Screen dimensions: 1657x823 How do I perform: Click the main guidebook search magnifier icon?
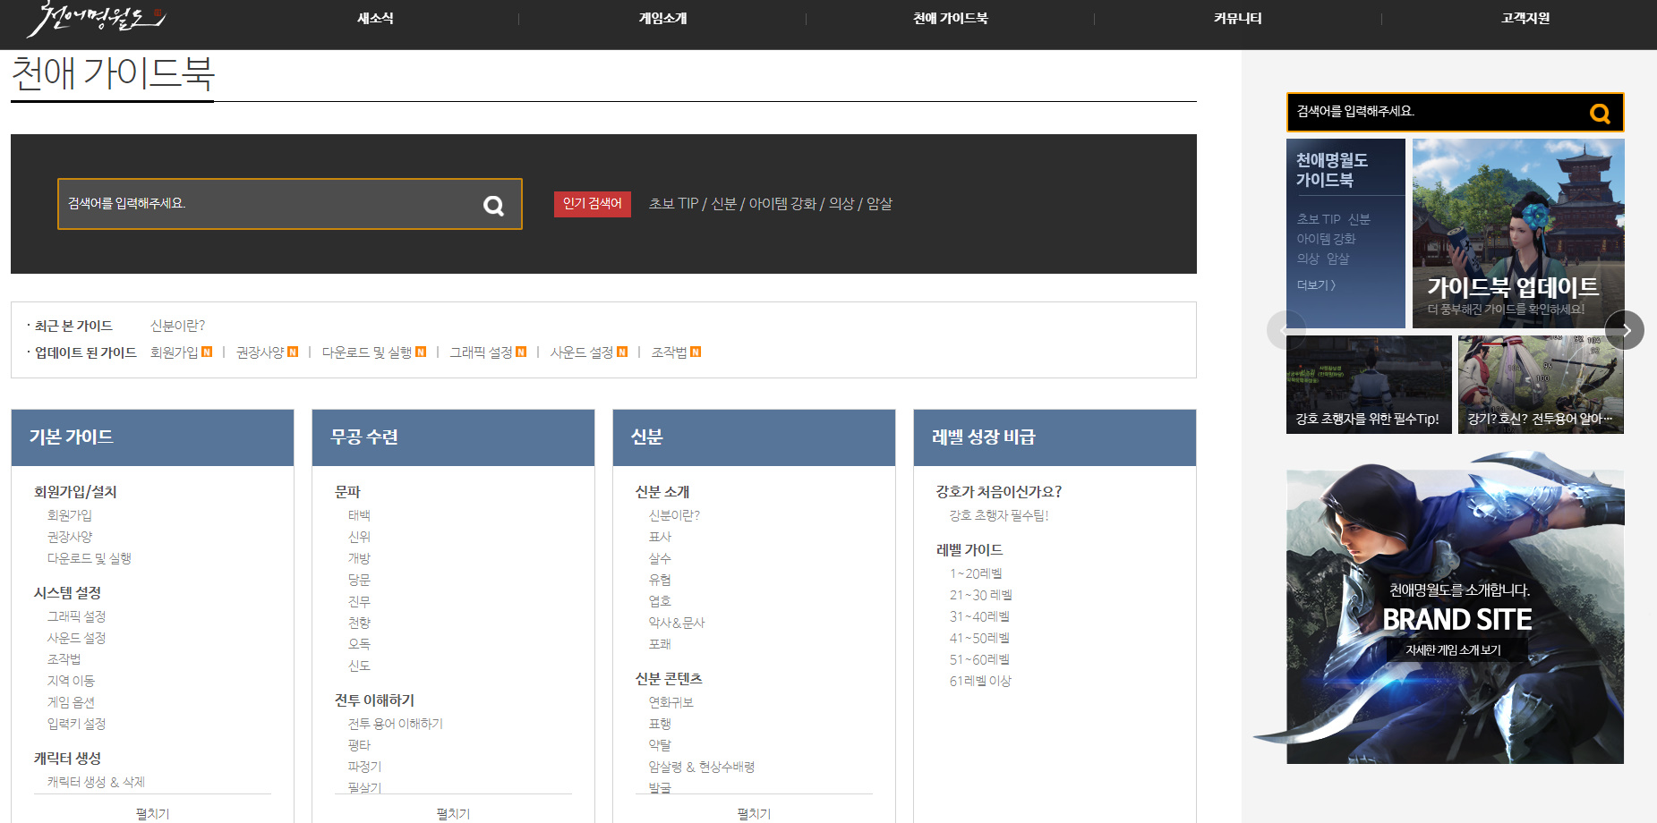click(x=493, y=206)
